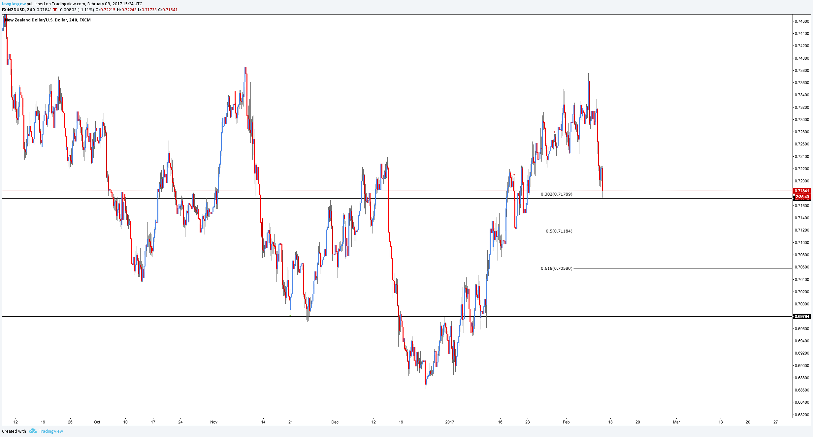Viewport: 813px width, 437px height.
Task: Select the FX:NZDUSD, 240 symbol label
Action: click(18, 10)
